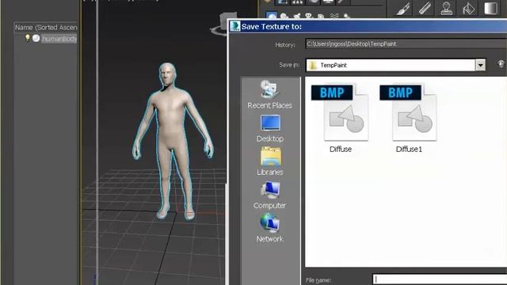This screenshot has width=507, height=285.
Task: Open the Save in TempPaint combo box
Action: pyautogui.click(x=395, y=65)
